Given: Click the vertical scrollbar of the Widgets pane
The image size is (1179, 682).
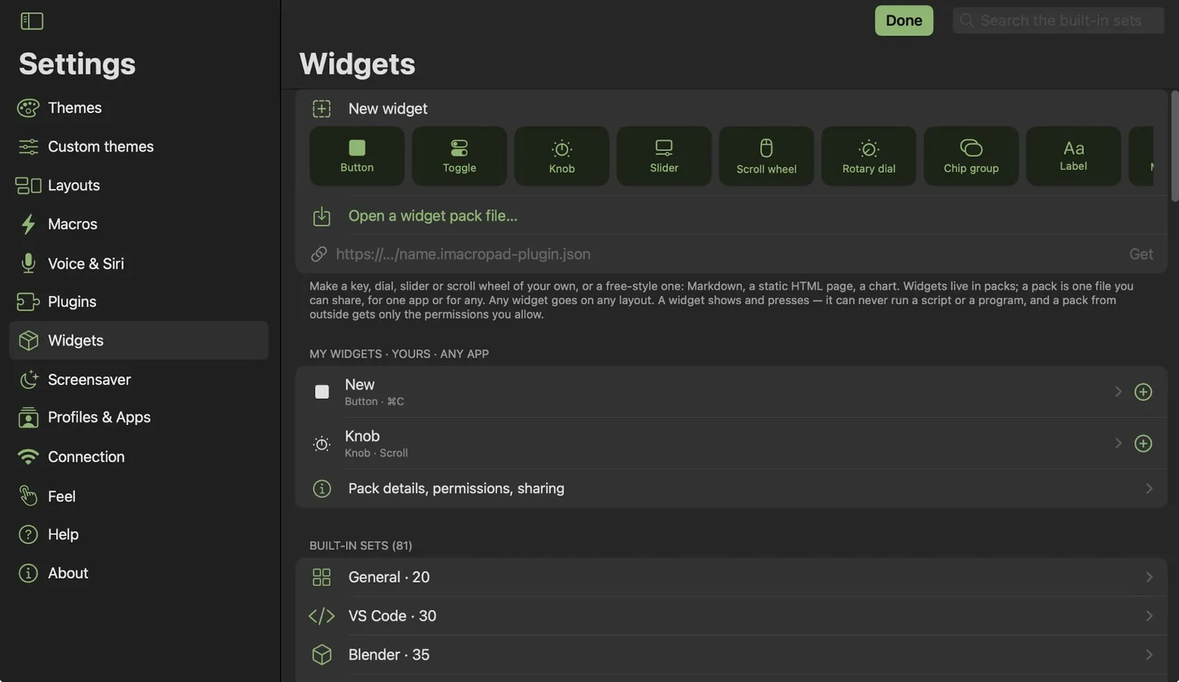Looking at the screenshot, I should coord(1174,146).
